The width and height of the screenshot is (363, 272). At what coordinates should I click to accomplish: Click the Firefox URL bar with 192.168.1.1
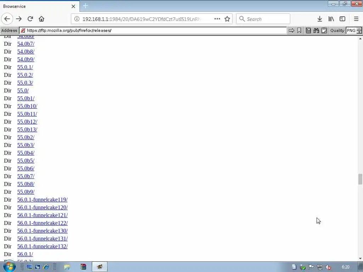tap(152, 19)
